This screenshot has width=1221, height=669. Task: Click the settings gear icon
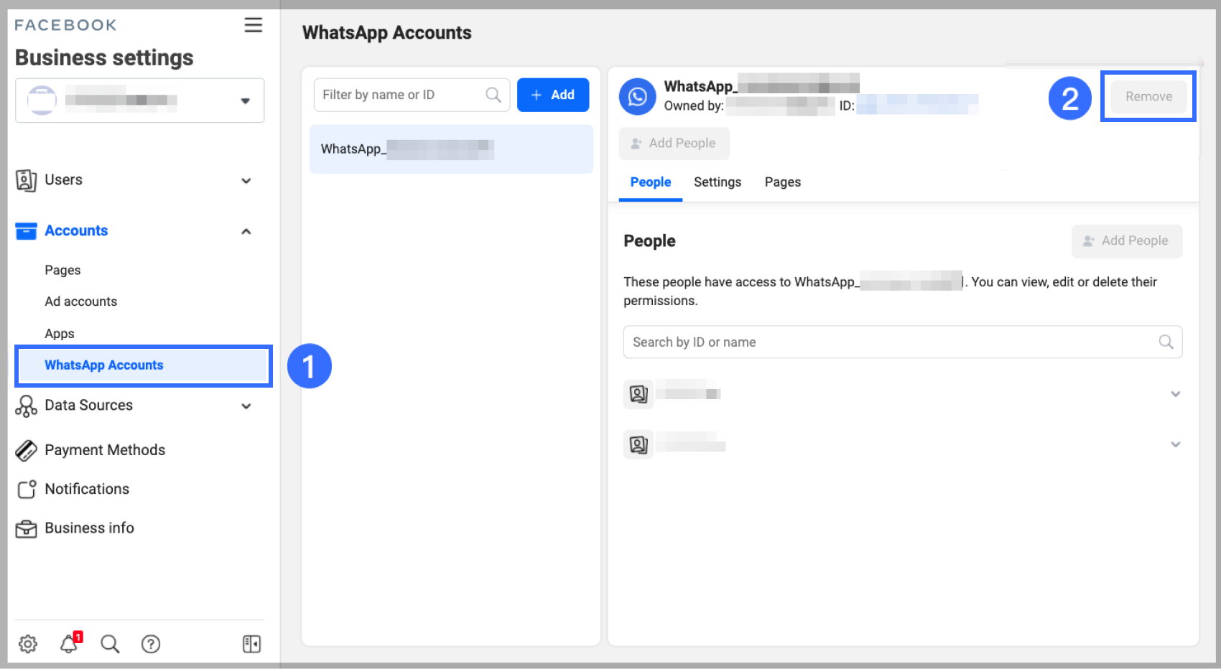(x=28, y=644)
